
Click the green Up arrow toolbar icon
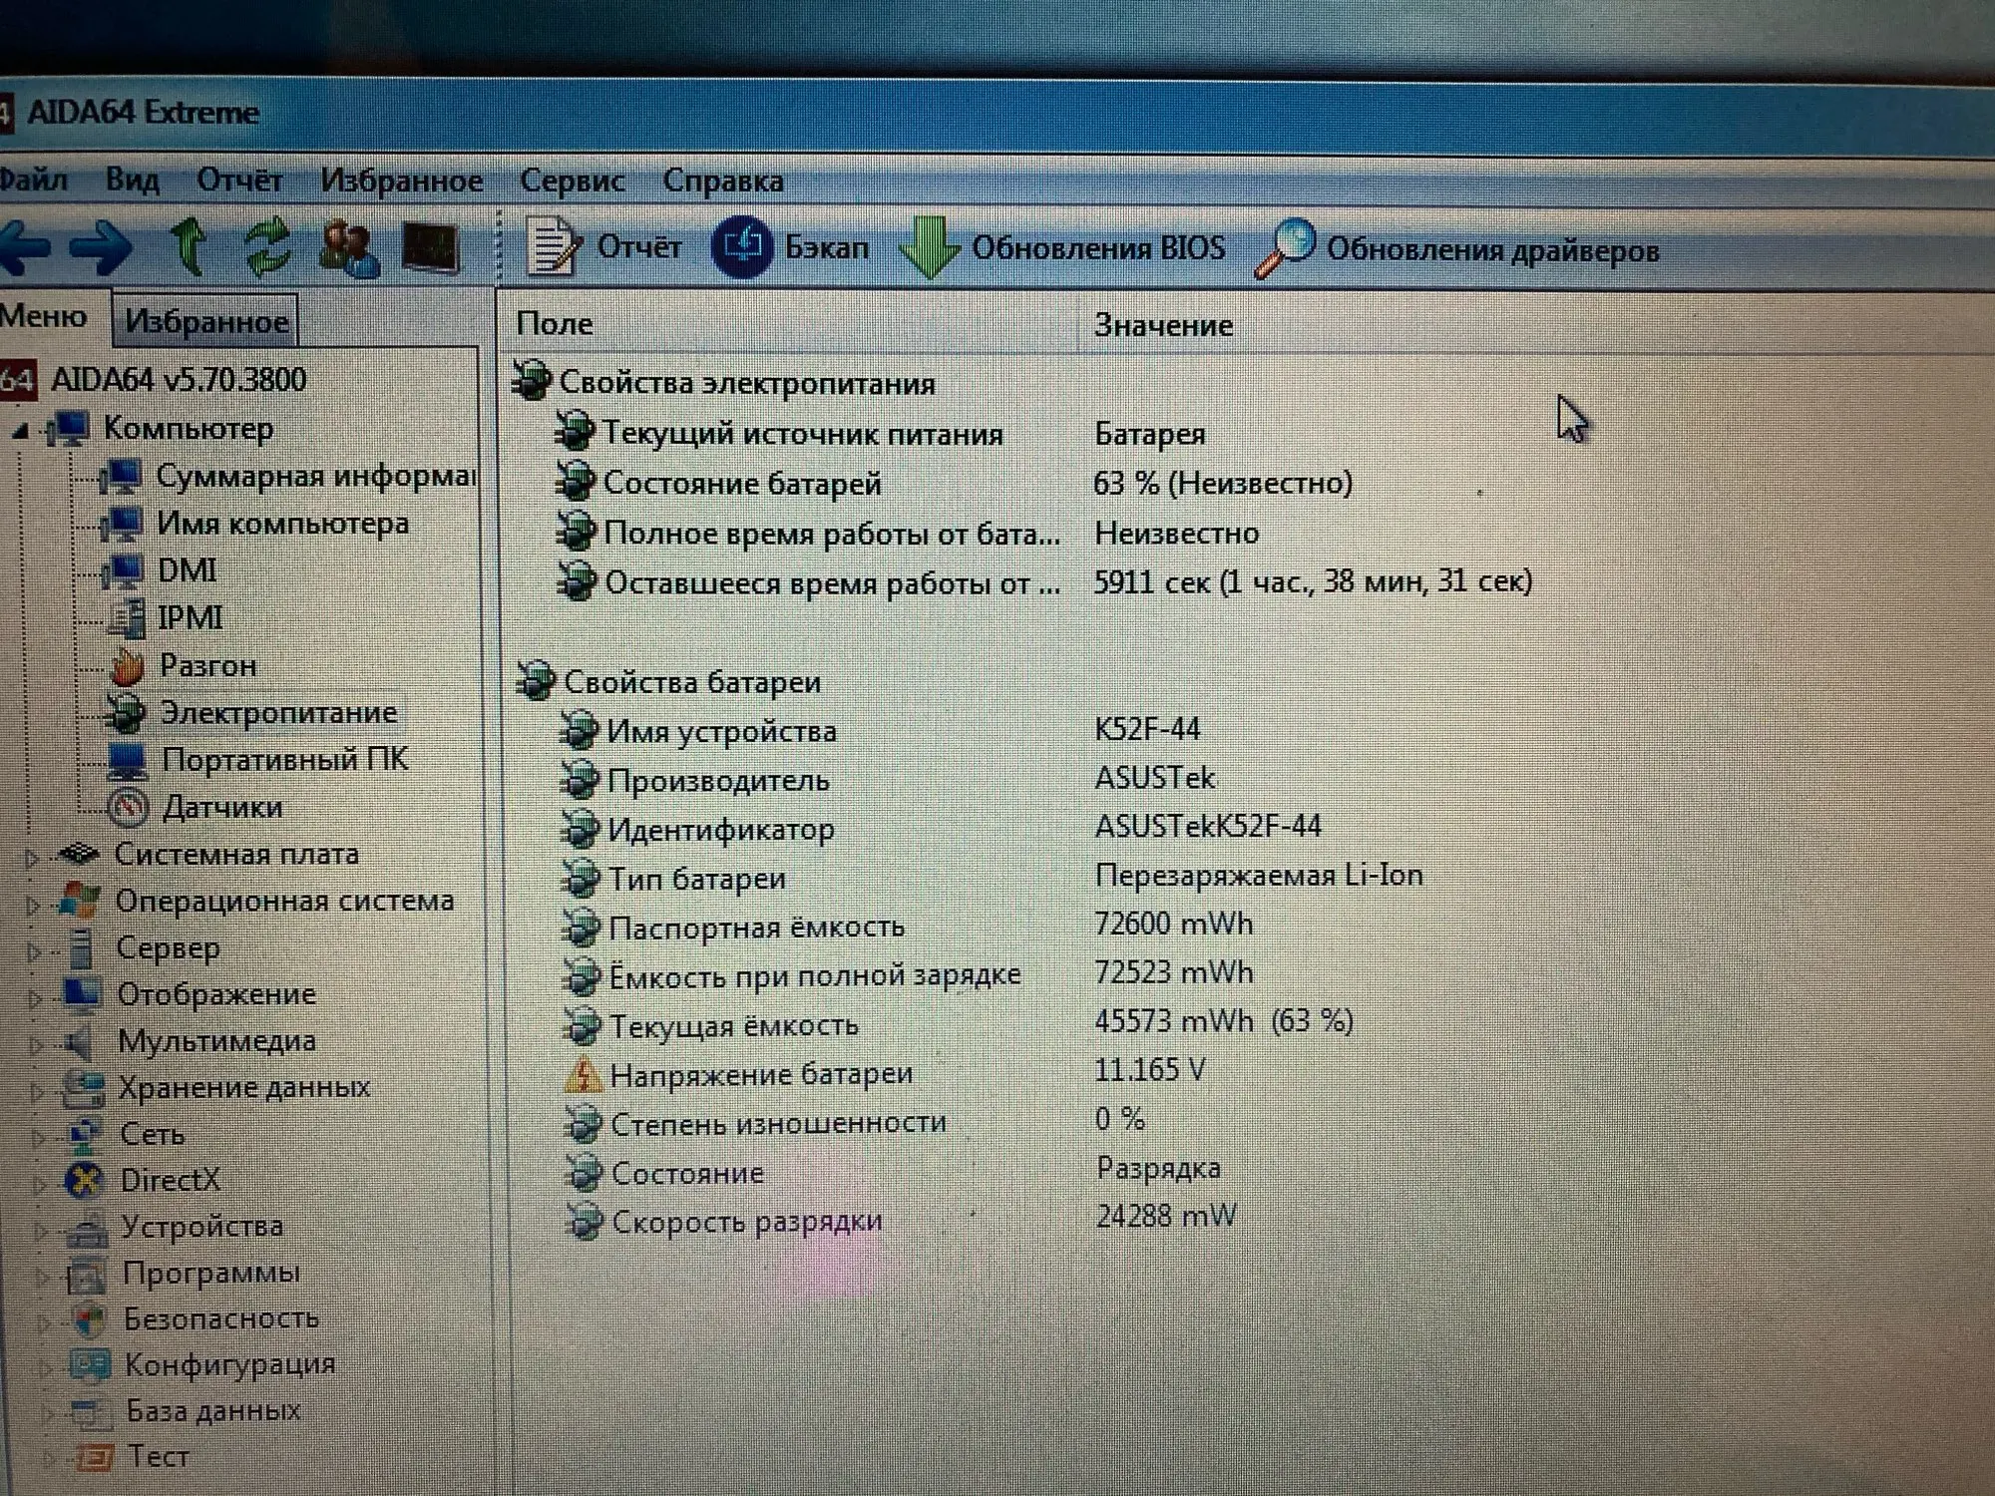(x=189, y=246)
